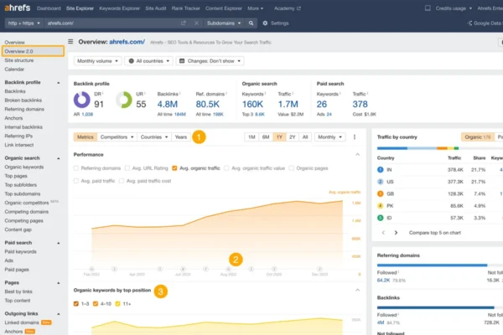Uncheck the 11+ position checkbox

tap(117, 303)
